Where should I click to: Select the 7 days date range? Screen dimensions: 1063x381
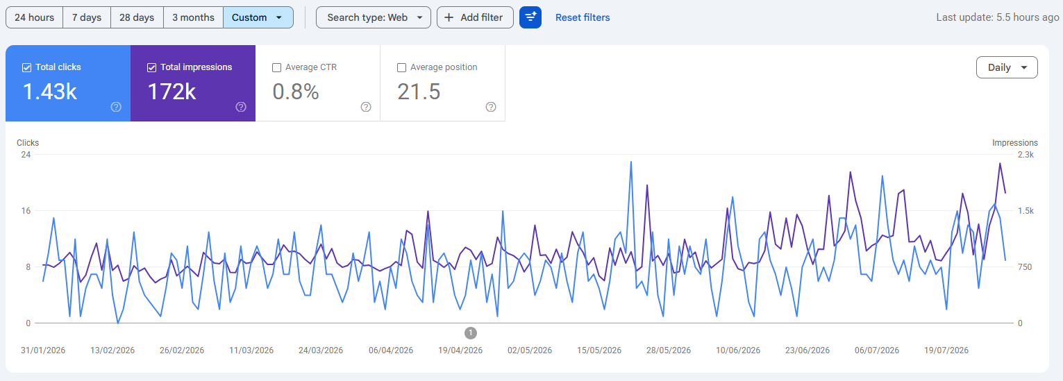pos(87,17)
